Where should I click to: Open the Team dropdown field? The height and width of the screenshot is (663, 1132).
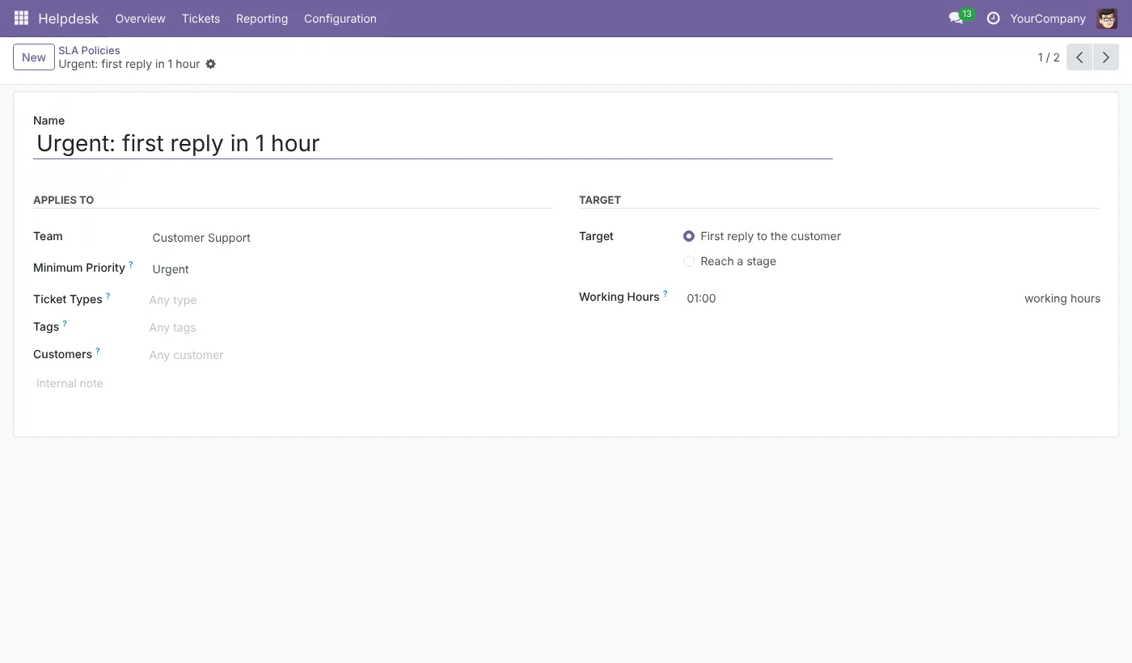coord(351,238)
